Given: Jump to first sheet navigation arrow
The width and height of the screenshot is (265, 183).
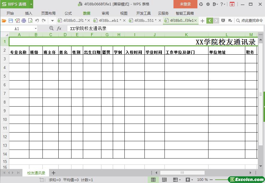Looking at the screenshot, I should 4,173.
